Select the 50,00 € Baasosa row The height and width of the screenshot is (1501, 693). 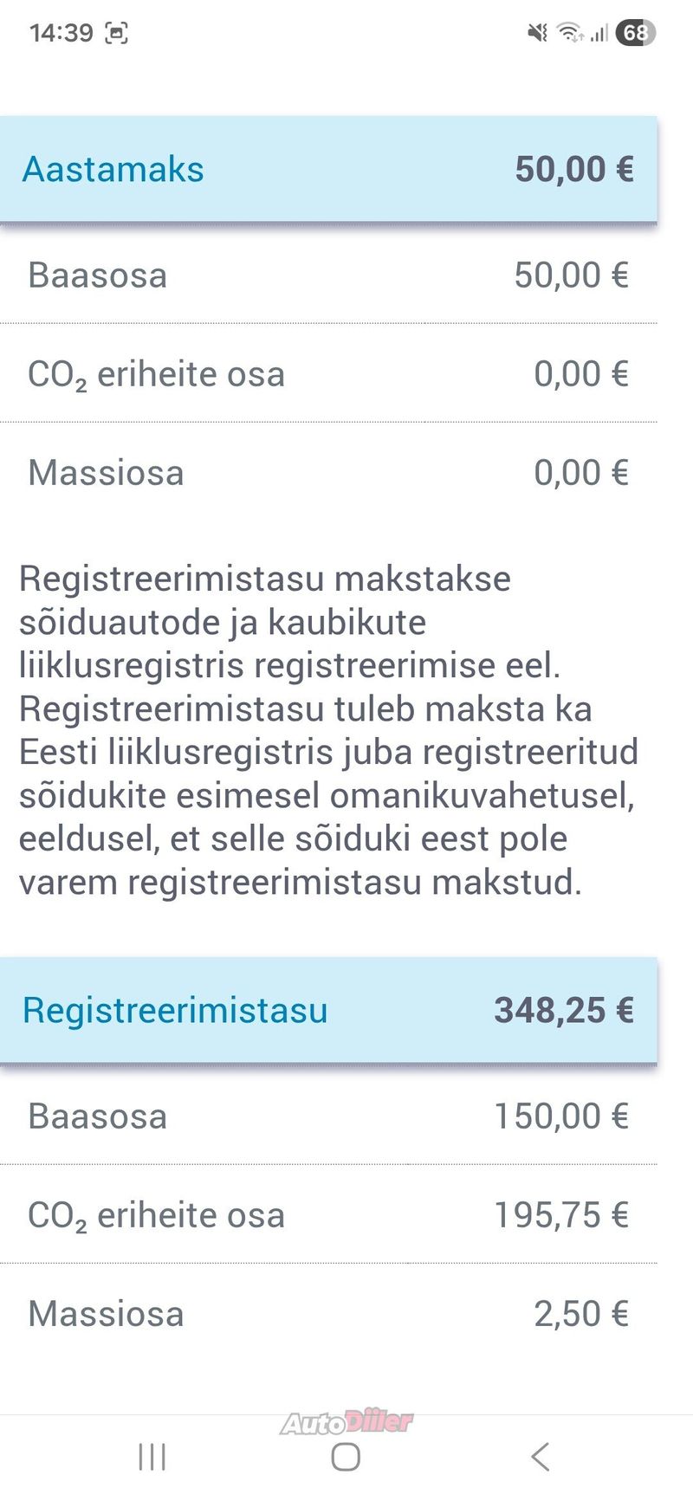[327, 275]
